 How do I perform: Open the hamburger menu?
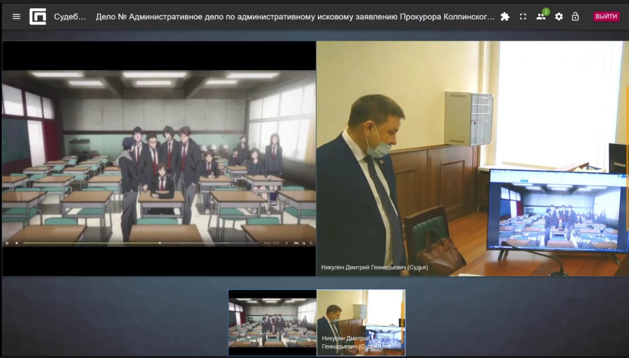(17, 16)
